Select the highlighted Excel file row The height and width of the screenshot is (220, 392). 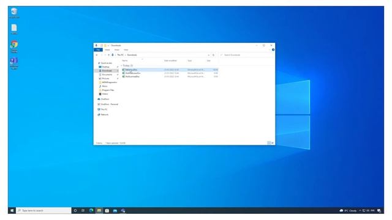pyautogui.click(x=170, y=70)
